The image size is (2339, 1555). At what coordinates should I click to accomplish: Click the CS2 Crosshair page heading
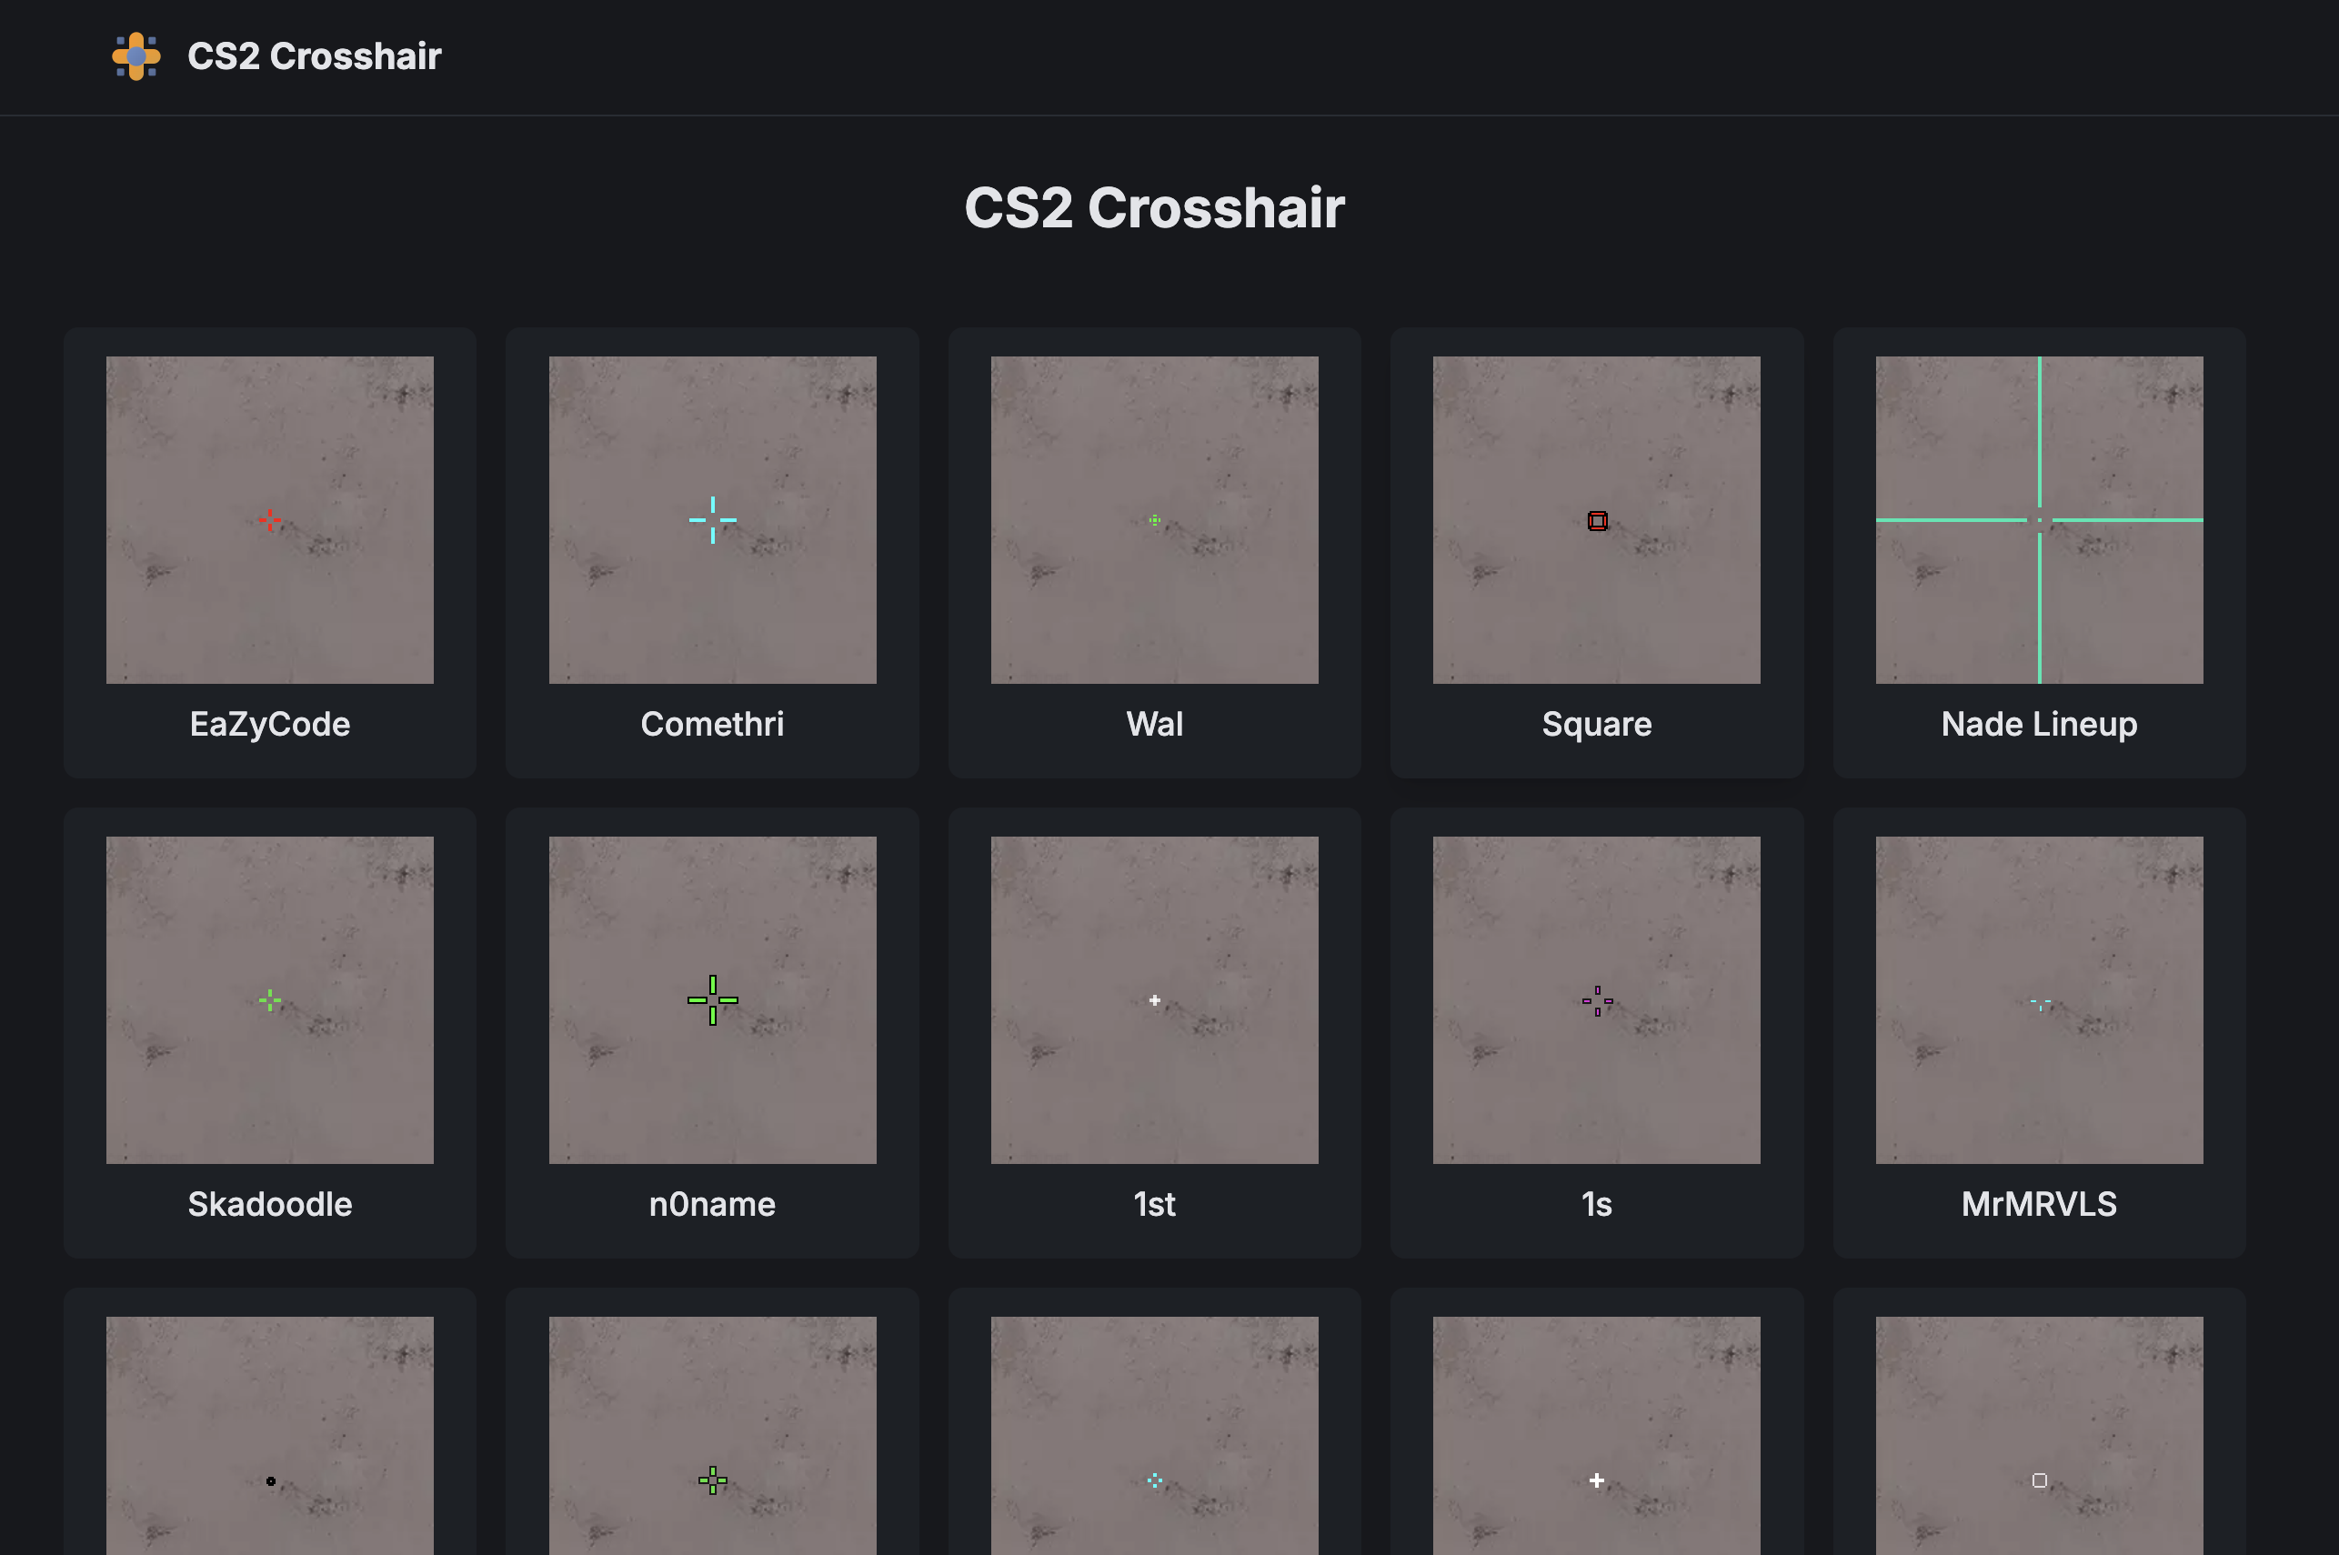[1154, 208]
